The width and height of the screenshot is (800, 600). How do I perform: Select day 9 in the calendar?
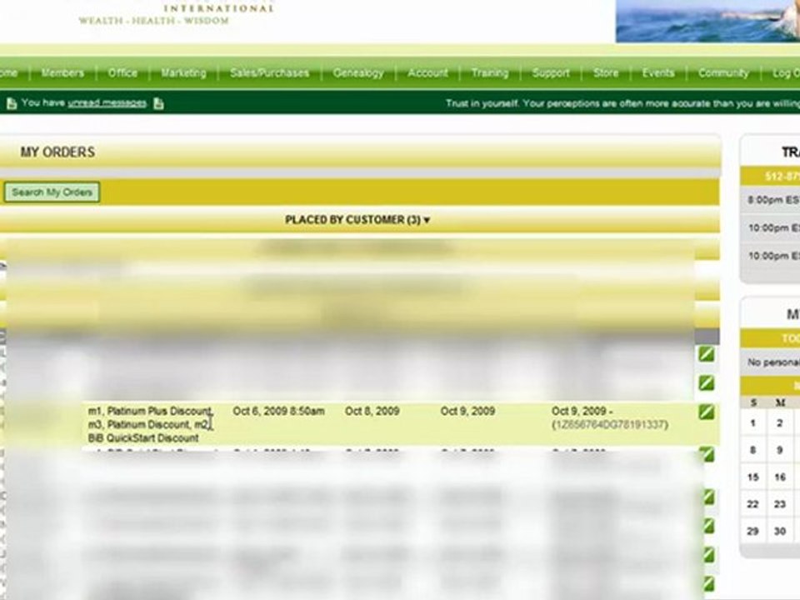click(x=779, y=450)
